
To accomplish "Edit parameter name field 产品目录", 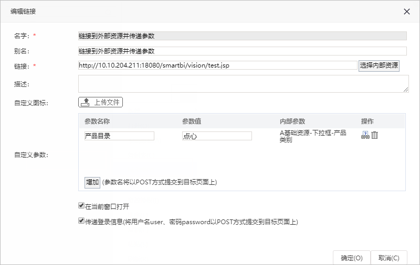I will click(119, 136).
